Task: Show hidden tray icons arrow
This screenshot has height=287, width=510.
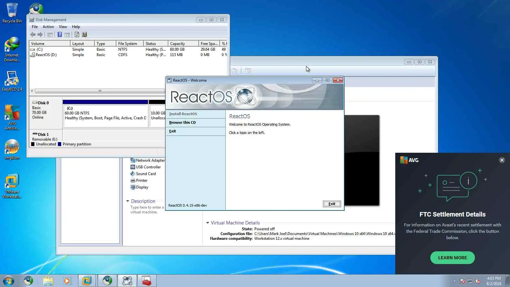Action: [x=455, y=281]
